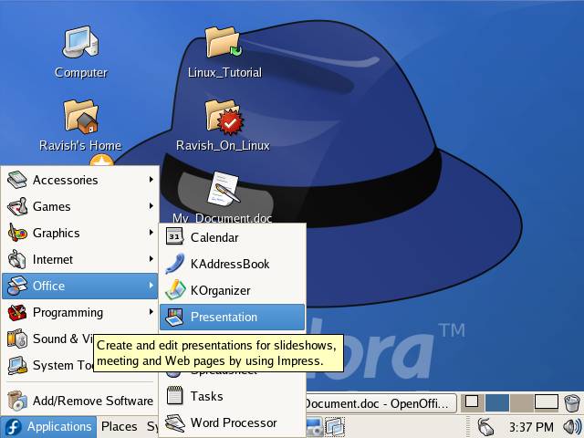Screen dimensions: 584x438
Task: Switch to the active blue workspace
Action: pyautogui.click(x=497, y=401)
